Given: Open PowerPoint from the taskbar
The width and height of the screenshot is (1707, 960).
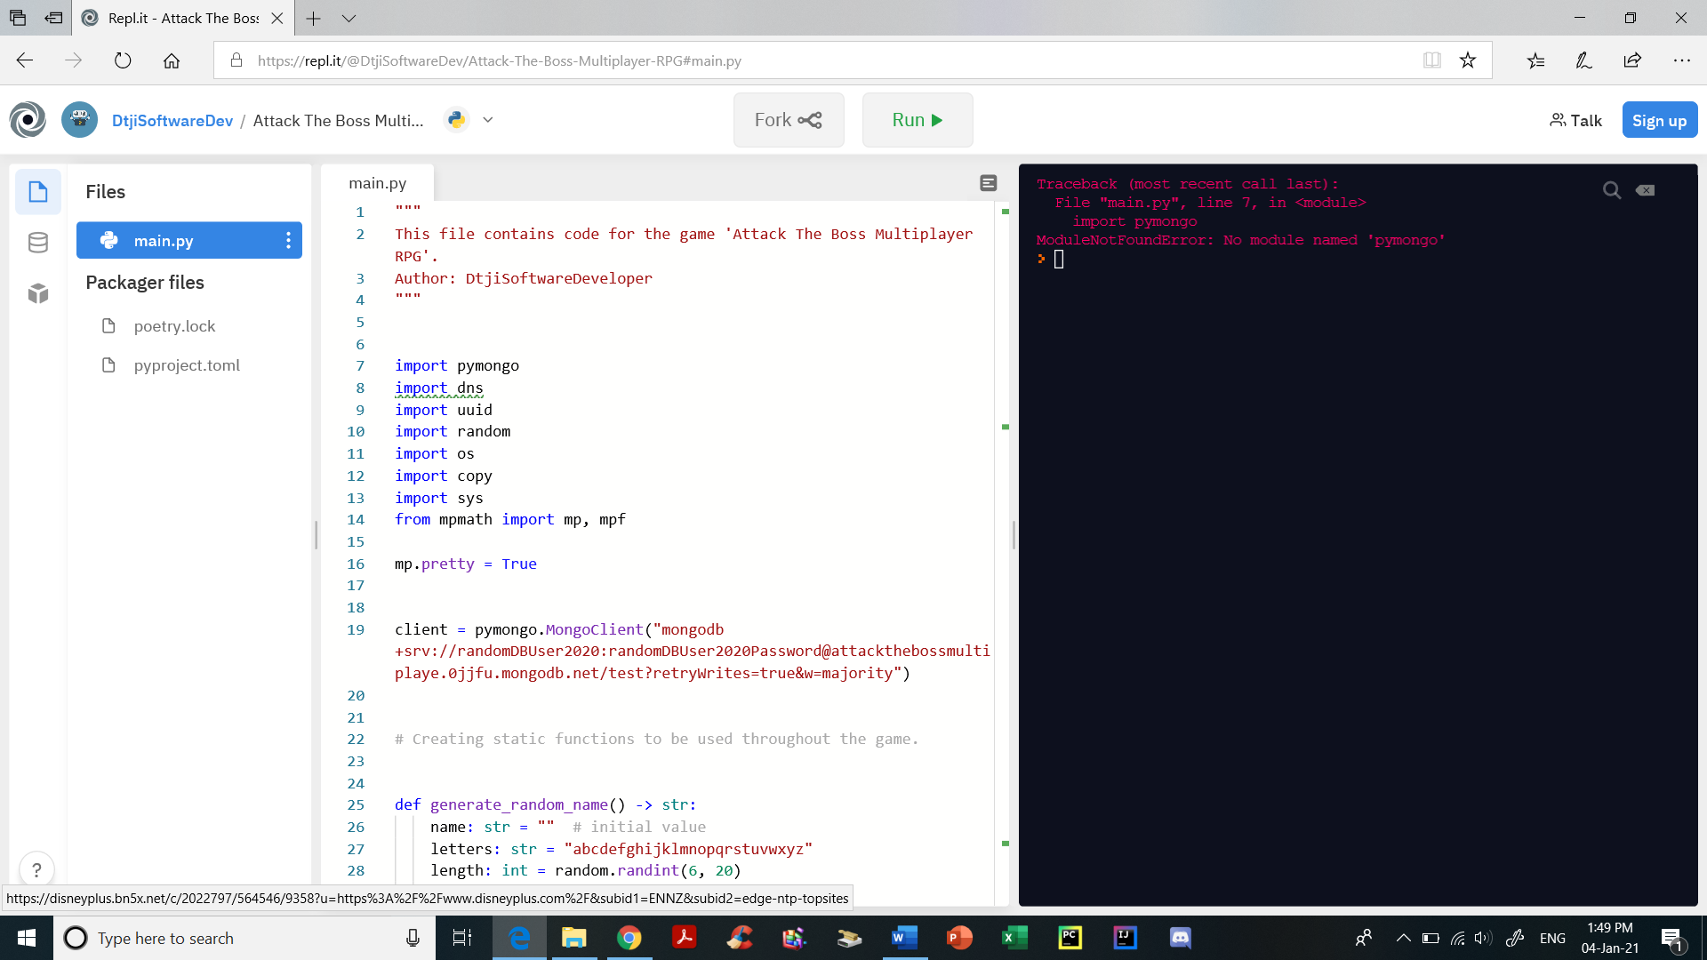Looking at the screenshot, I should pyautogui.click(x=959, y=938).
